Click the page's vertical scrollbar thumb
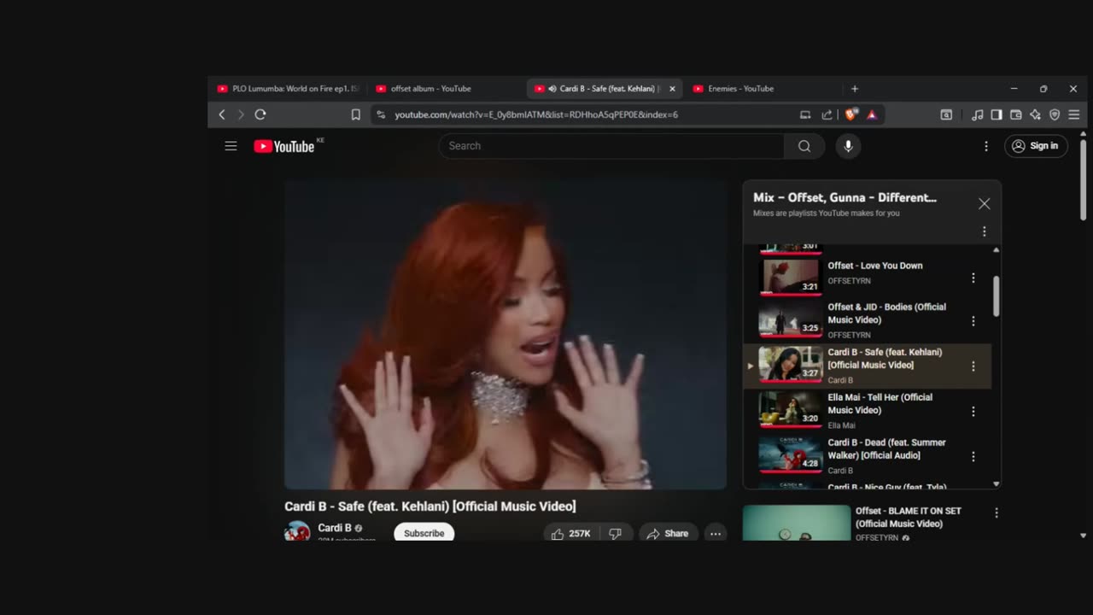1093x615 pixels. click(x=1083, y=179)
